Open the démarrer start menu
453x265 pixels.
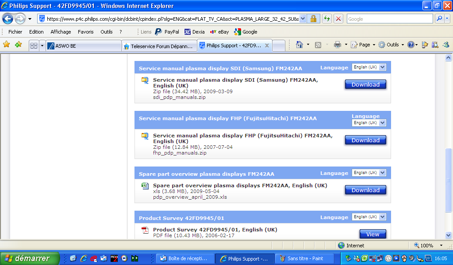click(30, 258)
